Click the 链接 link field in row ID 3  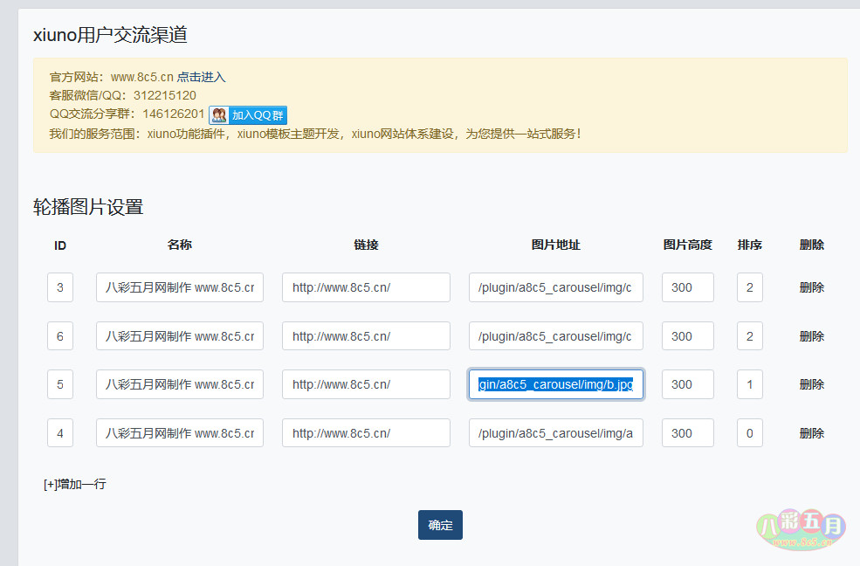[x=367, y=287]
